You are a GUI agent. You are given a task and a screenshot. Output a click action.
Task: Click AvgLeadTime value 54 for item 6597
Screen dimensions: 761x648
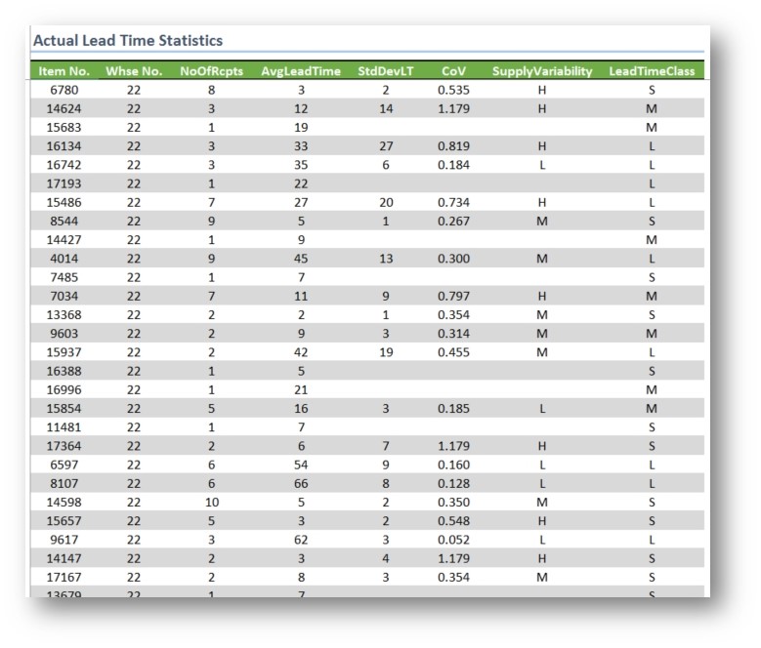(302, 465)
